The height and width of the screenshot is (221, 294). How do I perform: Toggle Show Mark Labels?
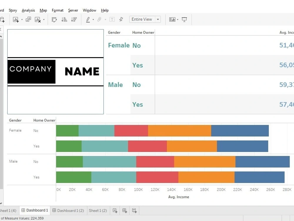(112, 19)
